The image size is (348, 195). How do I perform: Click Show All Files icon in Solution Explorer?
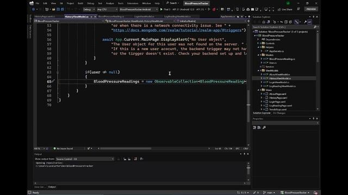[290, 22]
